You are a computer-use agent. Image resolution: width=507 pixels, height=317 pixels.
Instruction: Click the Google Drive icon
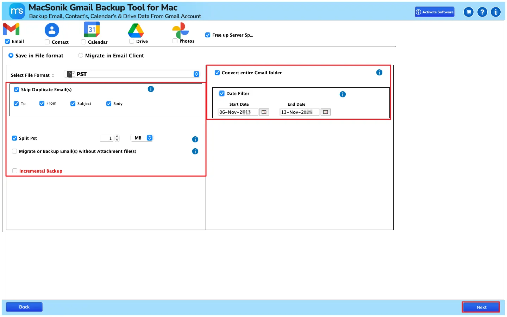[136, 30]
